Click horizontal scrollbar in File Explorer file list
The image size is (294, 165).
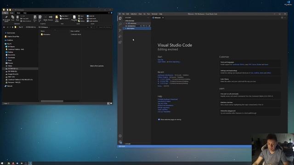tap(52, 101)
